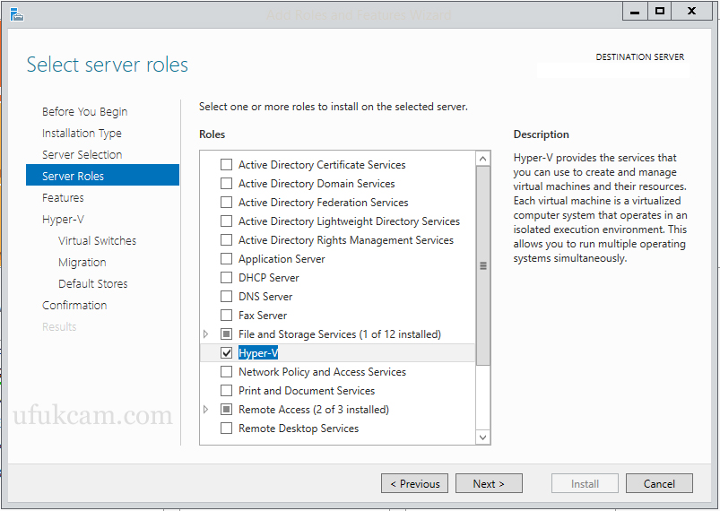Select the Application Server label
720x511 pixels.
pyautogui.click(x=282, y=259)
